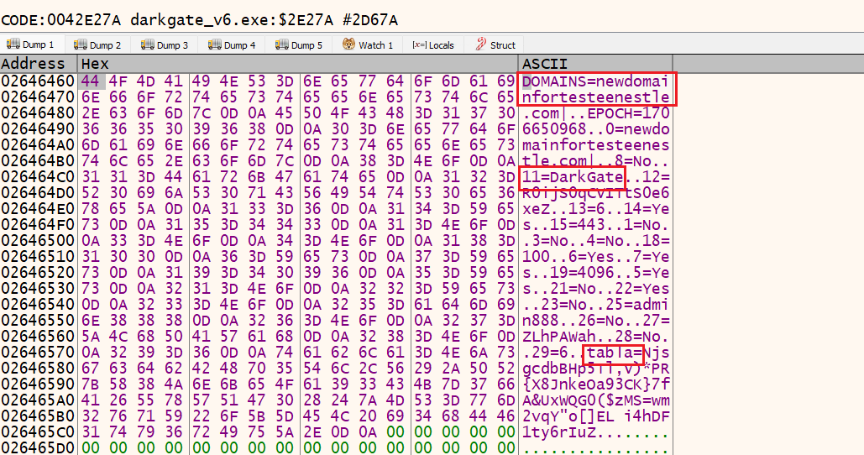Click the Dump 4 tab icon
This screenshot has width=864, height=455.
pyautogui.click(x=214, y=44)
